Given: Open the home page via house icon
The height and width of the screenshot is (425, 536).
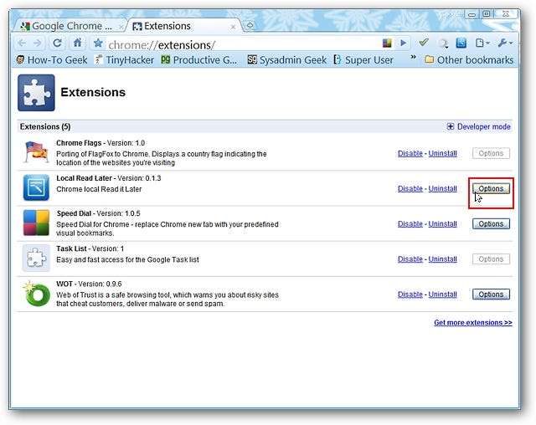Looking at the screenshot, I should point(78,43).
